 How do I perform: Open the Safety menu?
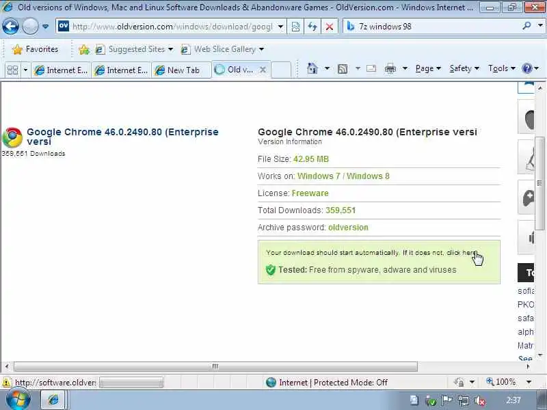pos(464,68)
